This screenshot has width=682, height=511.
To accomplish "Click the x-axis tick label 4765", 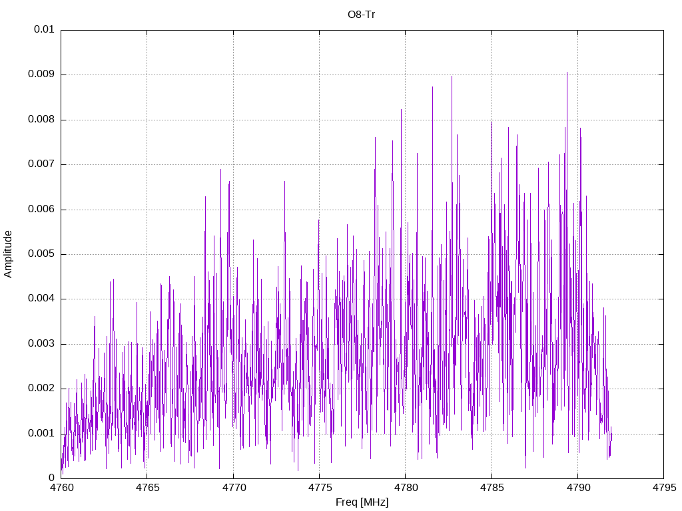I will [147, 488].
